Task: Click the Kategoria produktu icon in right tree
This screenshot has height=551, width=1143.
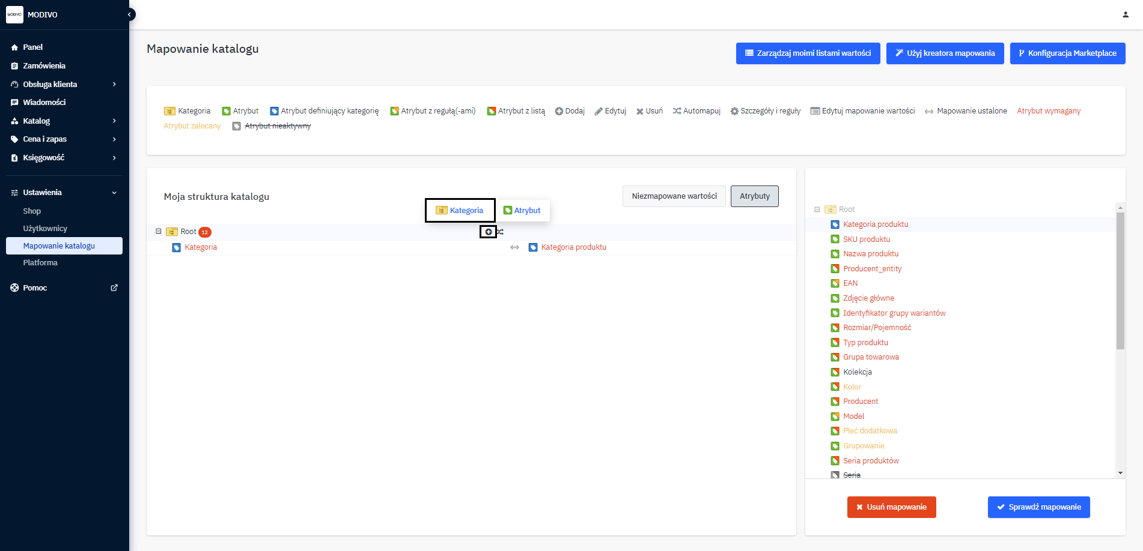Action: click(835, 224)
